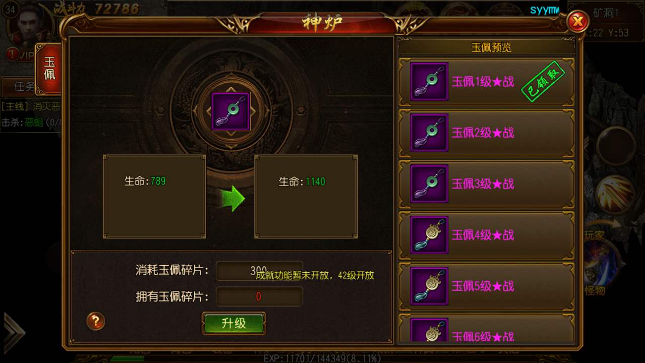Click the current 生命:789 stat box
The width and height of the screenshot is (645, 363).
coord(154,197)
